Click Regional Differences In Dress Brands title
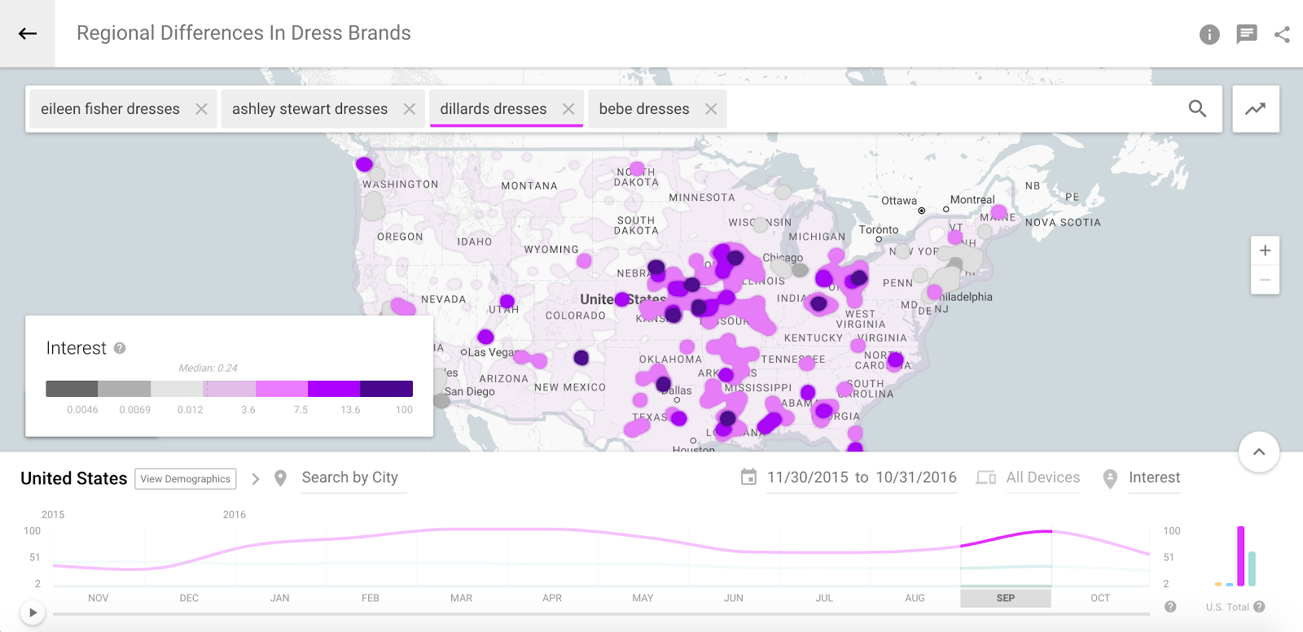The width and height of the screenshot is (1303, 632). [243, 33]
